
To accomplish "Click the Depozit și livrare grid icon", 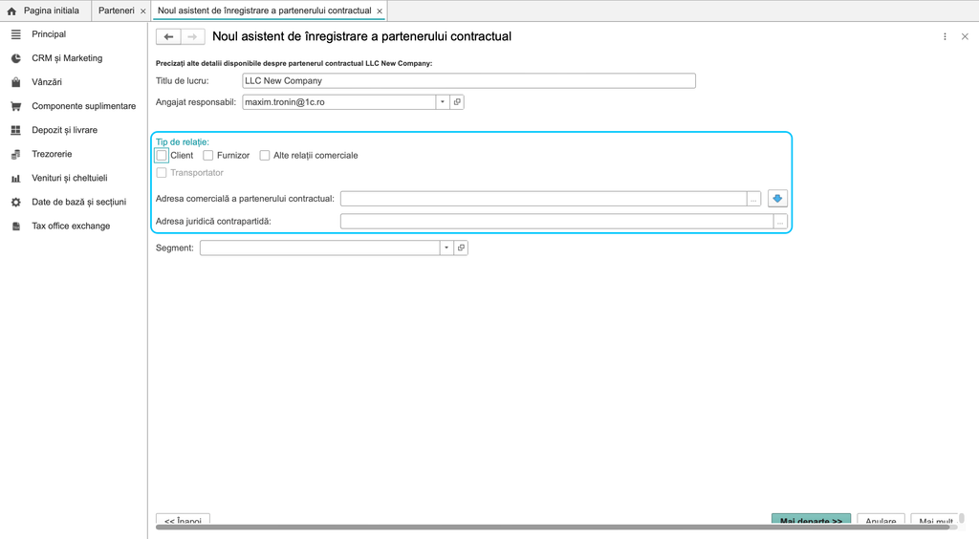I will tap(16, 130).
